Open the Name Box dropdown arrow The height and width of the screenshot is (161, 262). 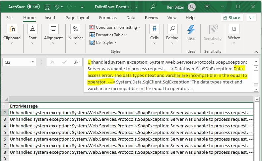click(x=33, y=62)
